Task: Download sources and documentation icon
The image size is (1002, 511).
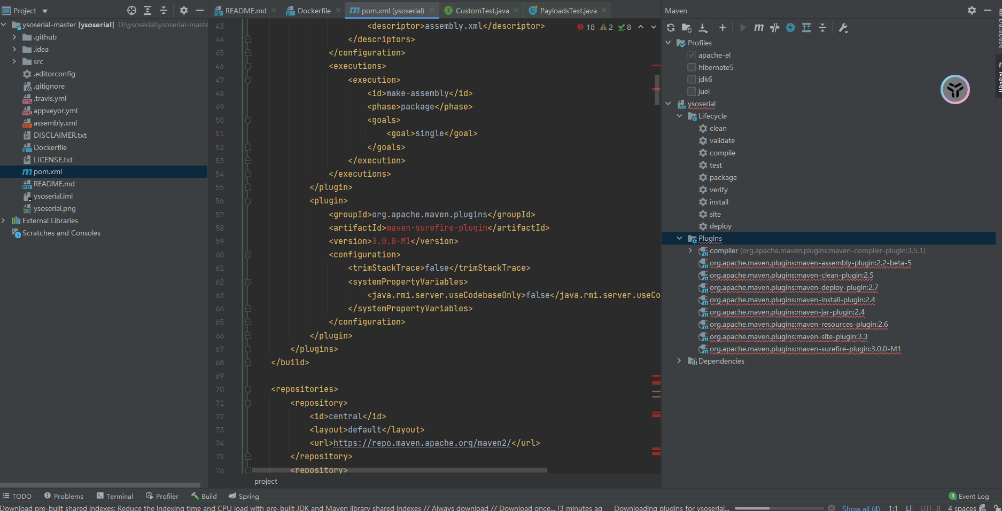Action: [x=703, y=28]
